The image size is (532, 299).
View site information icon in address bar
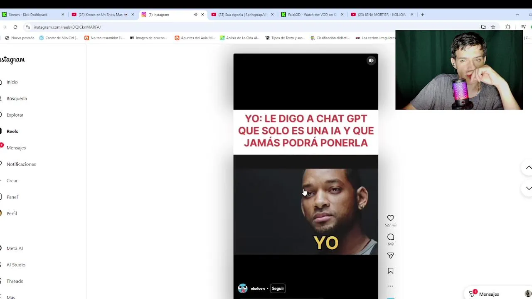point(28,27)
